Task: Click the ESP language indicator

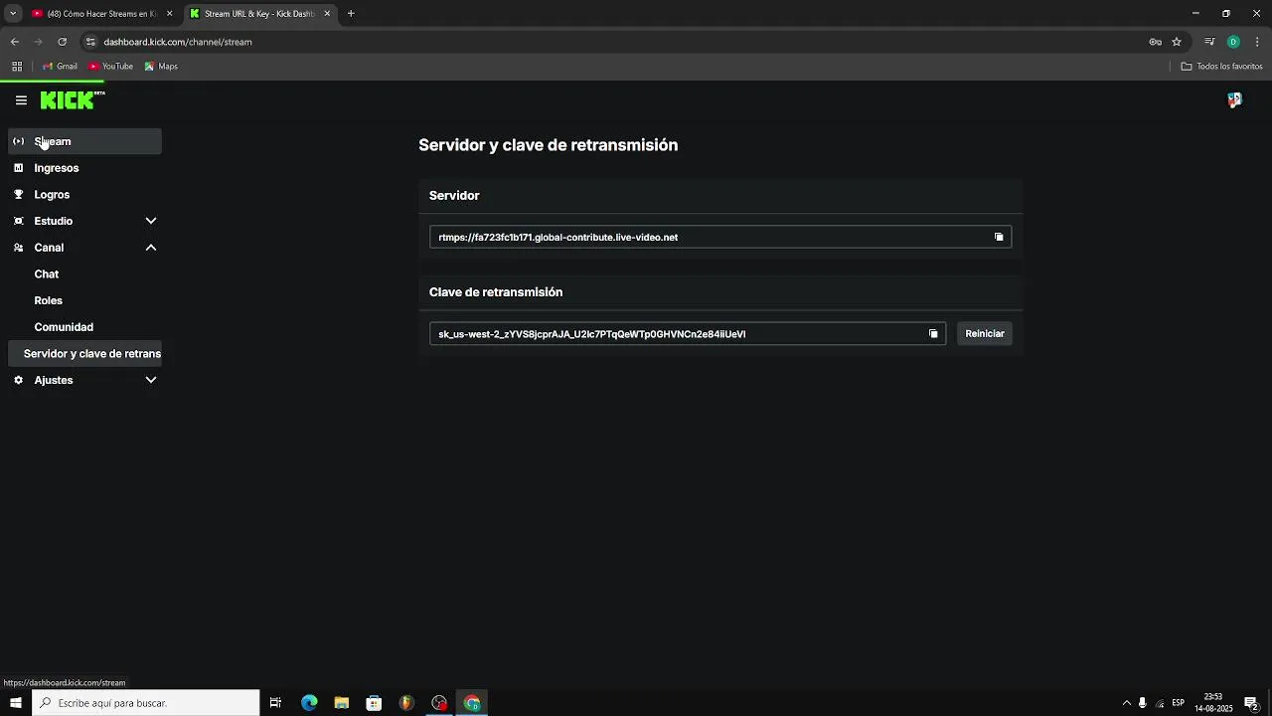Action: 1178,703
